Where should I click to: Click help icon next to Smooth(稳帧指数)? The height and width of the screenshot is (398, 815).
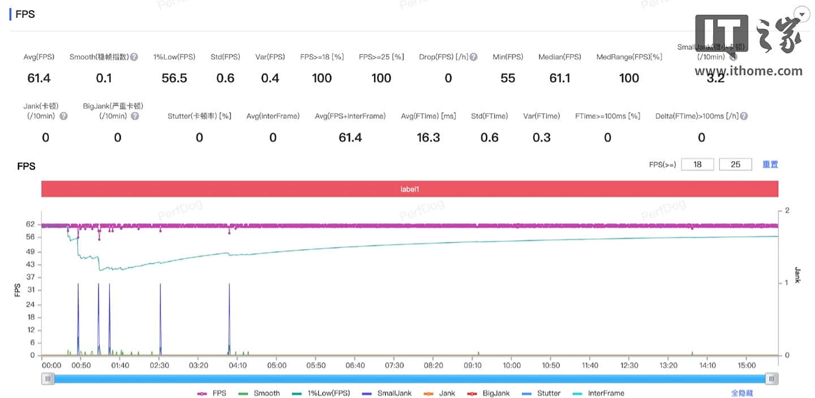134,57
